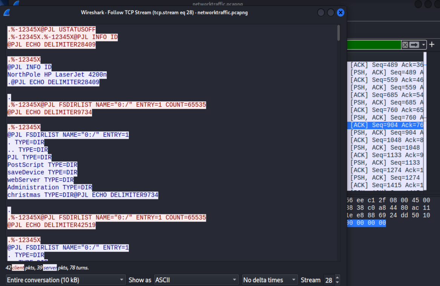
Task: Click the webServer TYPE=DIR line
Action: [40, 180]
